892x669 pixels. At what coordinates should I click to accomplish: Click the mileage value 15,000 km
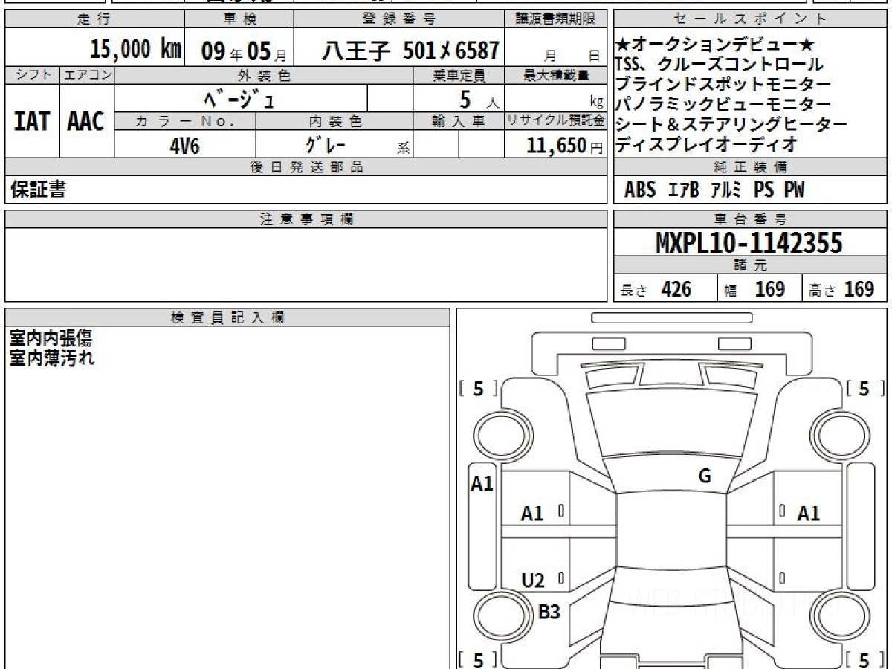point(136,49)
